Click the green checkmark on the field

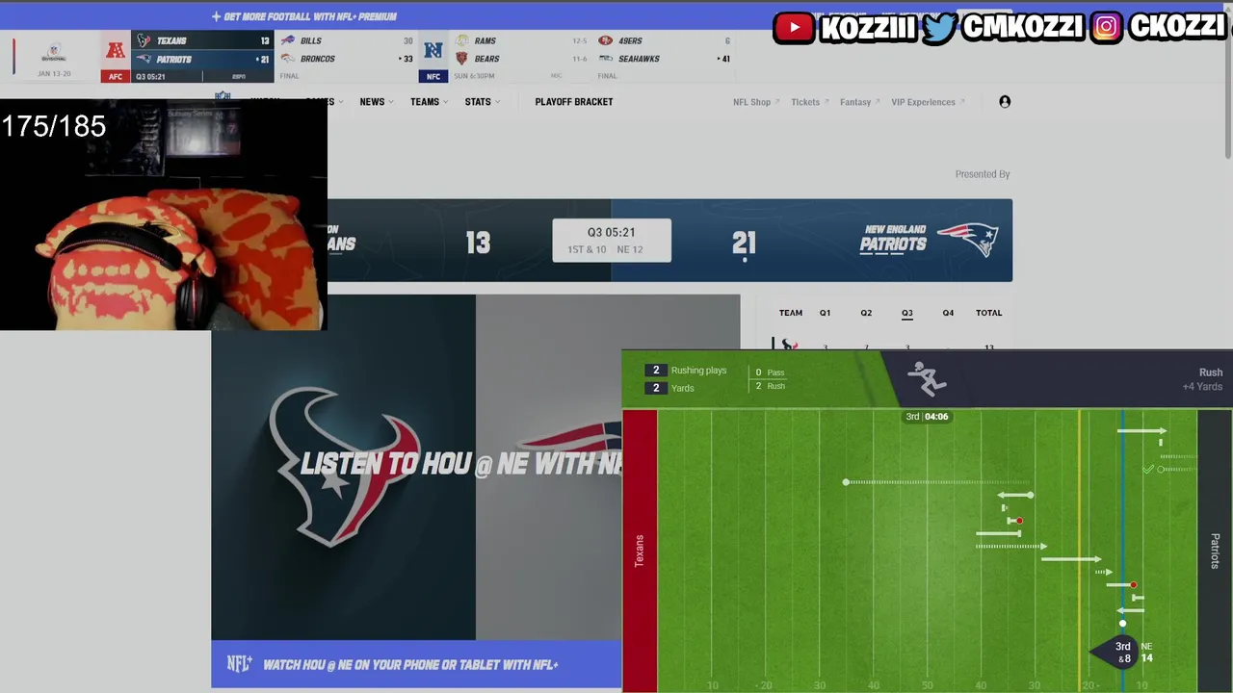(1148, 469)
